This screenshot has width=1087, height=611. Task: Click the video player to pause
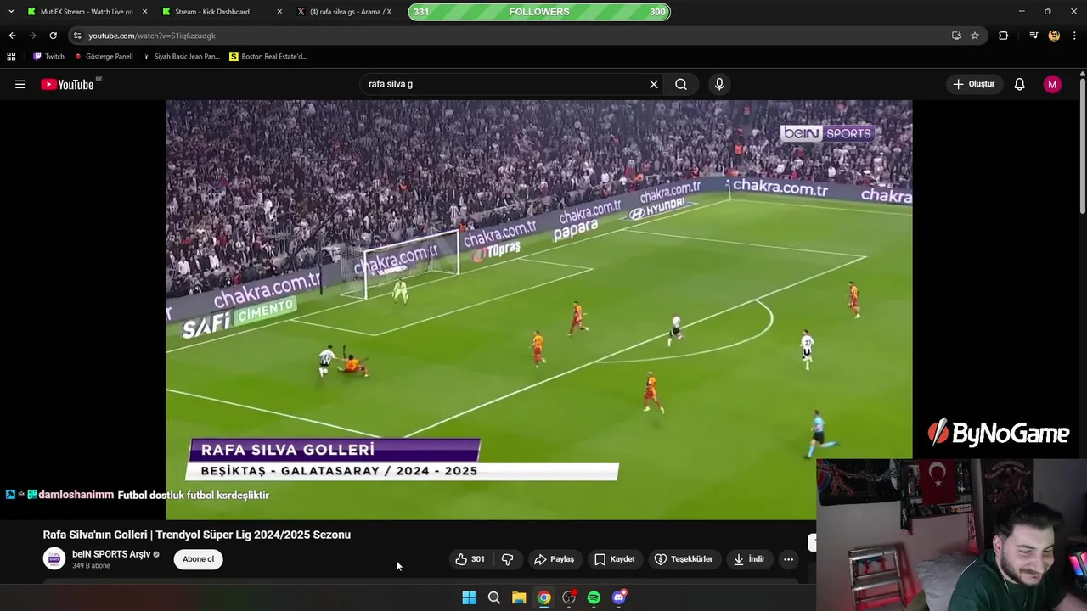coord(538,309)
